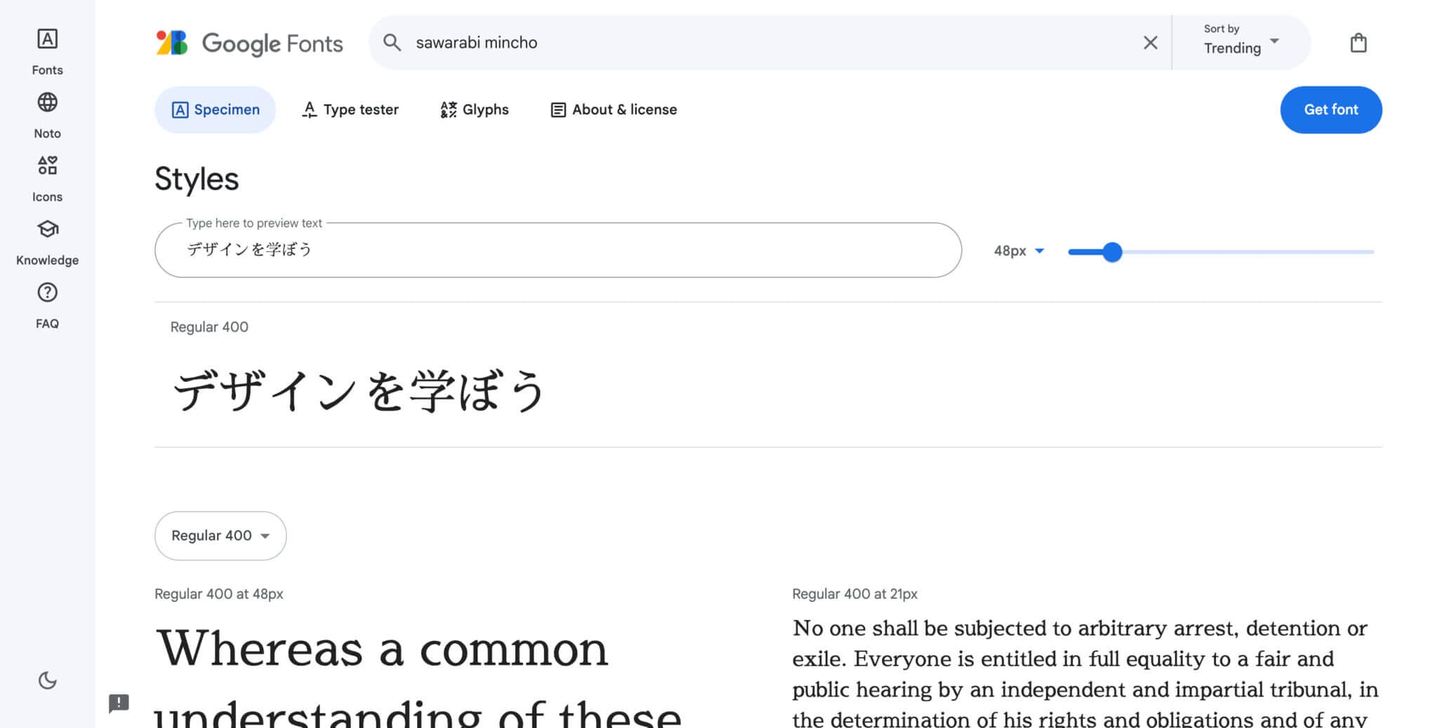The image size is (1438, 728).
Task: Click the search magnifier icon
Action: pos(392,43)
